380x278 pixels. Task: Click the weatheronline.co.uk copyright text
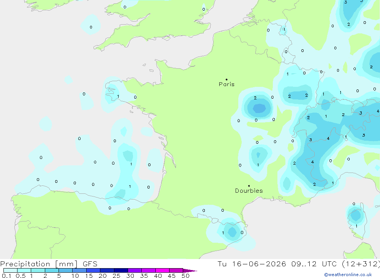point(348,275)
